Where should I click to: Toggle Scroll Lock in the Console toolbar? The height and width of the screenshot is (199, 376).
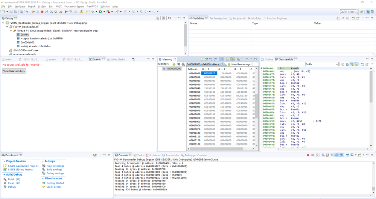click(x=327, y=155)
